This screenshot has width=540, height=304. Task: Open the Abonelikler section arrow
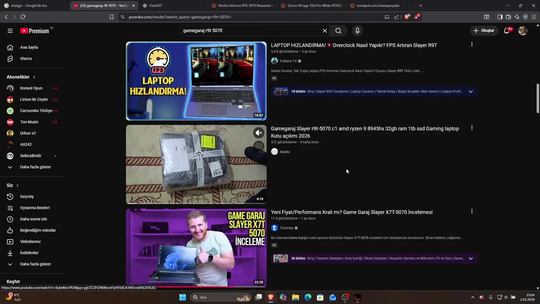tap(34, 77)
